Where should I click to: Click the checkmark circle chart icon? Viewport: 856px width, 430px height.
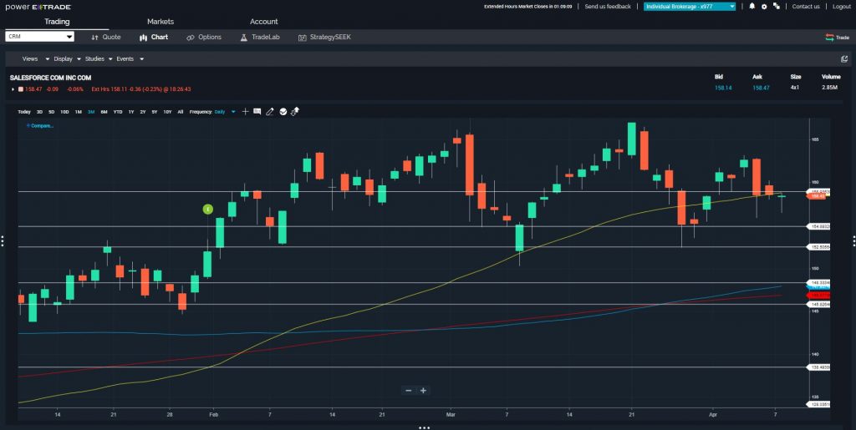[283, 112]
